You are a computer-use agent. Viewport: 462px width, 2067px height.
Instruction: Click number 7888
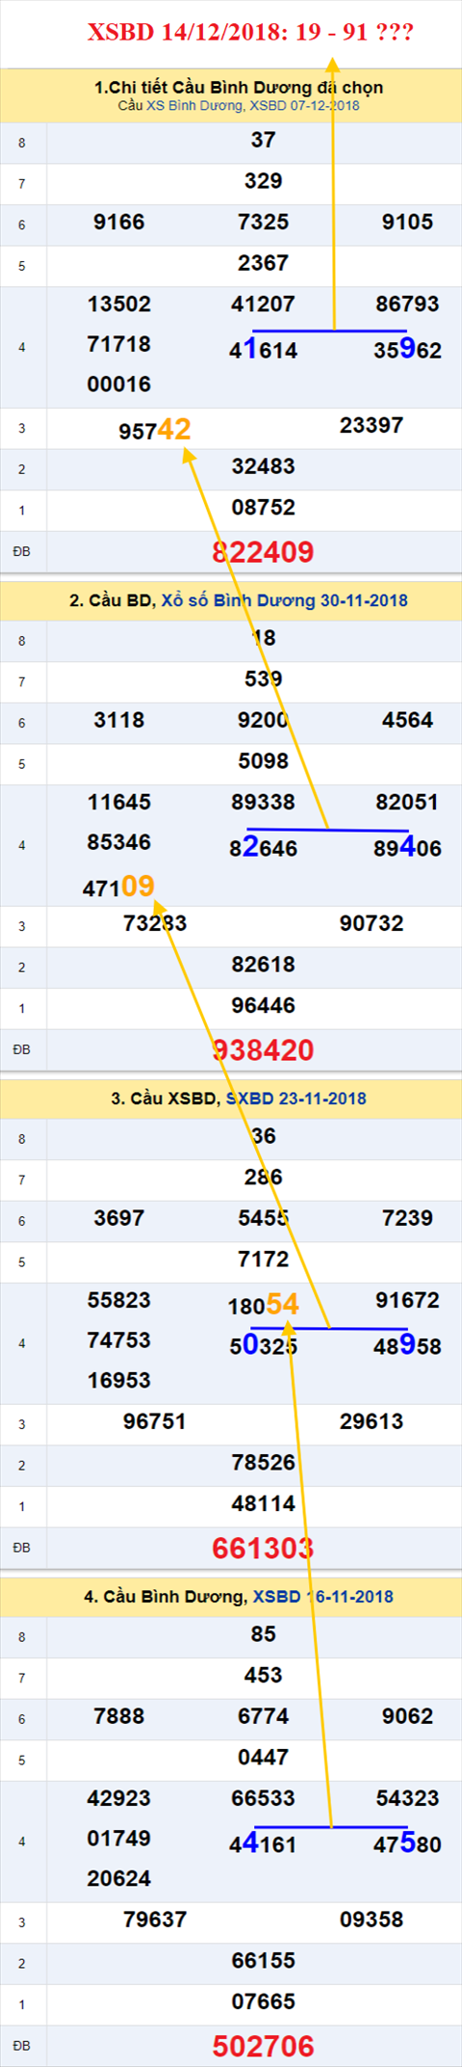tap(119, 1716)
